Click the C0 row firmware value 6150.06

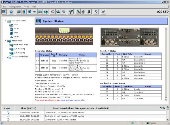(44, 61)
